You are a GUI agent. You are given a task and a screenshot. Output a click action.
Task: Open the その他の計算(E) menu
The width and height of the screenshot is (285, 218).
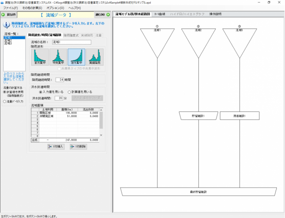click(x=32, y=8)
